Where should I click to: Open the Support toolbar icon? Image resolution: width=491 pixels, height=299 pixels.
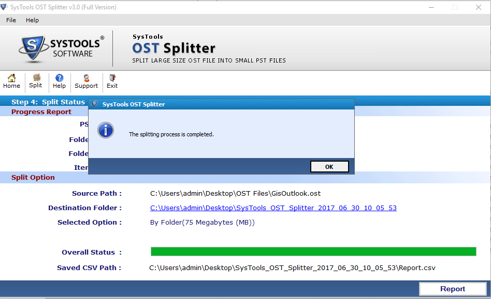(86, 82)
